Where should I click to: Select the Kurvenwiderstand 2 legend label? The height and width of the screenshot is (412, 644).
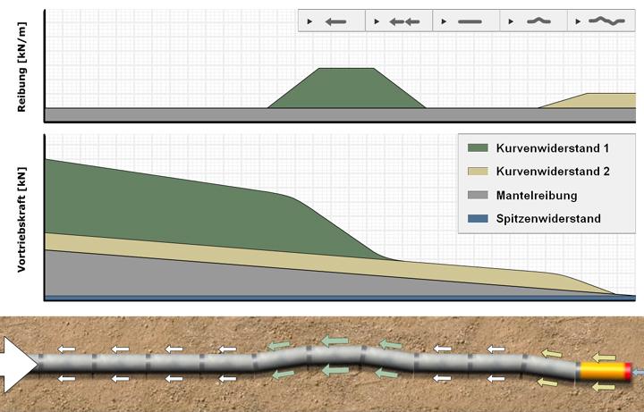547,172
